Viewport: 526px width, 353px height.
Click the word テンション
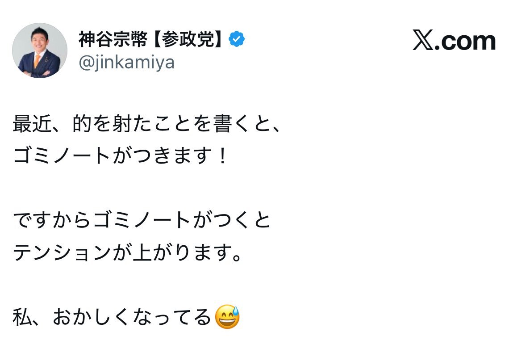pos(62,252)
